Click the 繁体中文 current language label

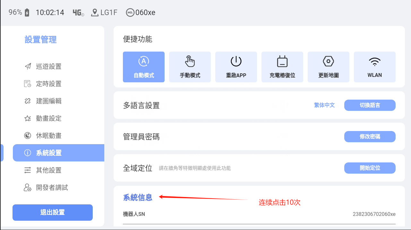(324, 105)
